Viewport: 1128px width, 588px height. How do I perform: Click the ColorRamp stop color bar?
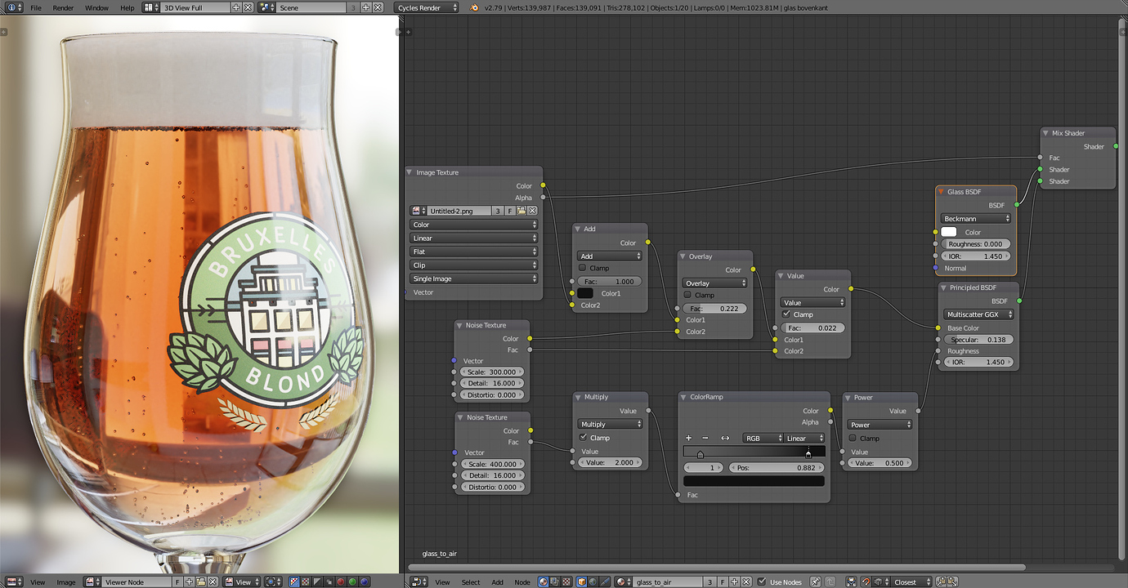click(x=754, y=481)
